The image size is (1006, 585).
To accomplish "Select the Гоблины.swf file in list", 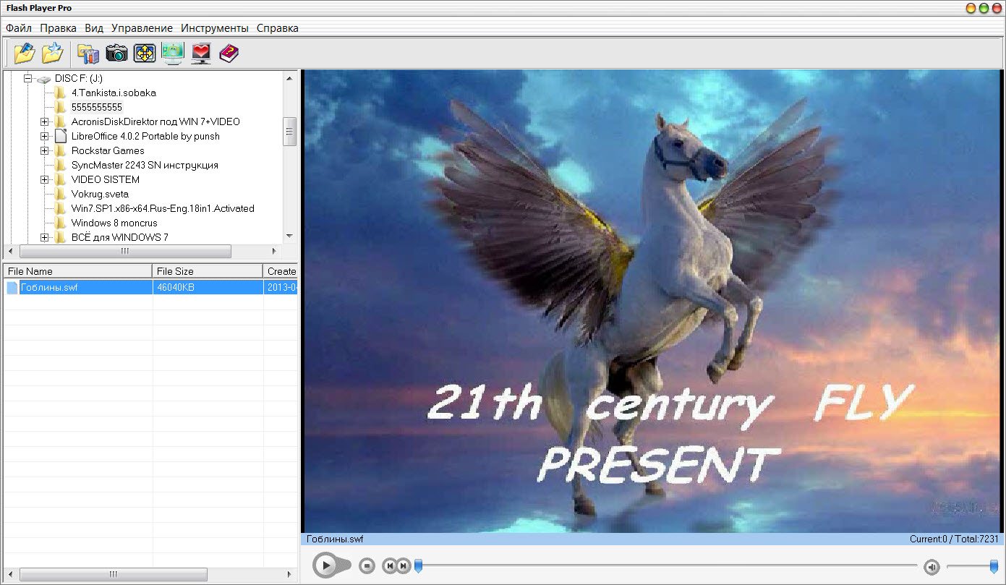I will (x=49, y=288).
